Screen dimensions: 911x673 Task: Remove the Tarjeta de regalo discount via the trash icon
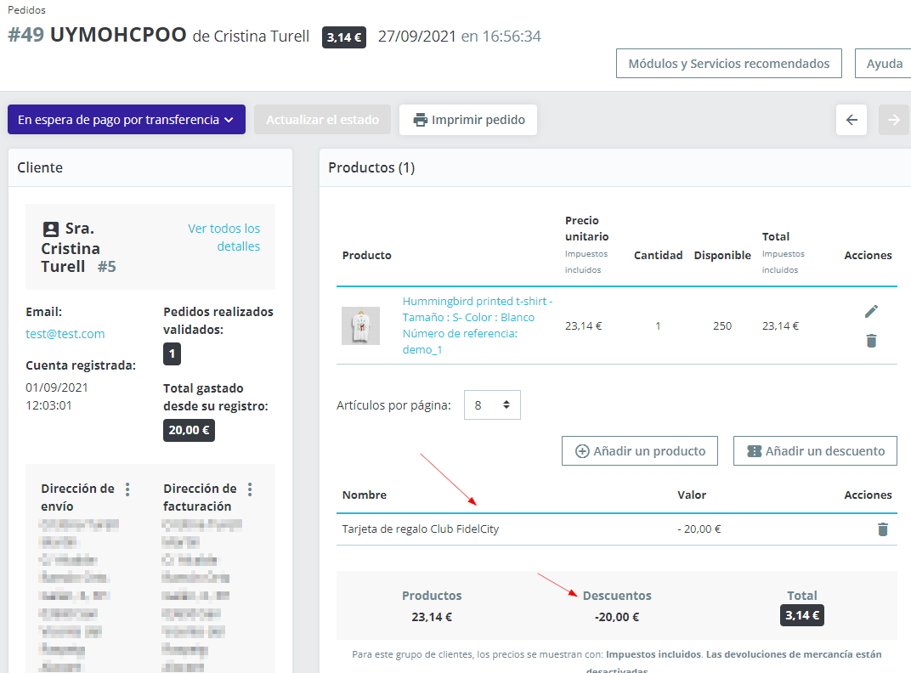(x=882, y=529)
